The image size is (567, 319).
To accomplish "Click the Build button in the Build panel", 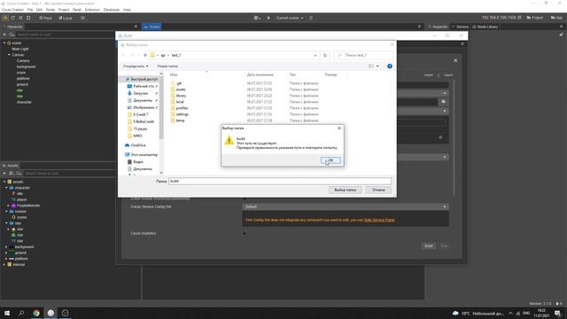I will click(428, 246).
